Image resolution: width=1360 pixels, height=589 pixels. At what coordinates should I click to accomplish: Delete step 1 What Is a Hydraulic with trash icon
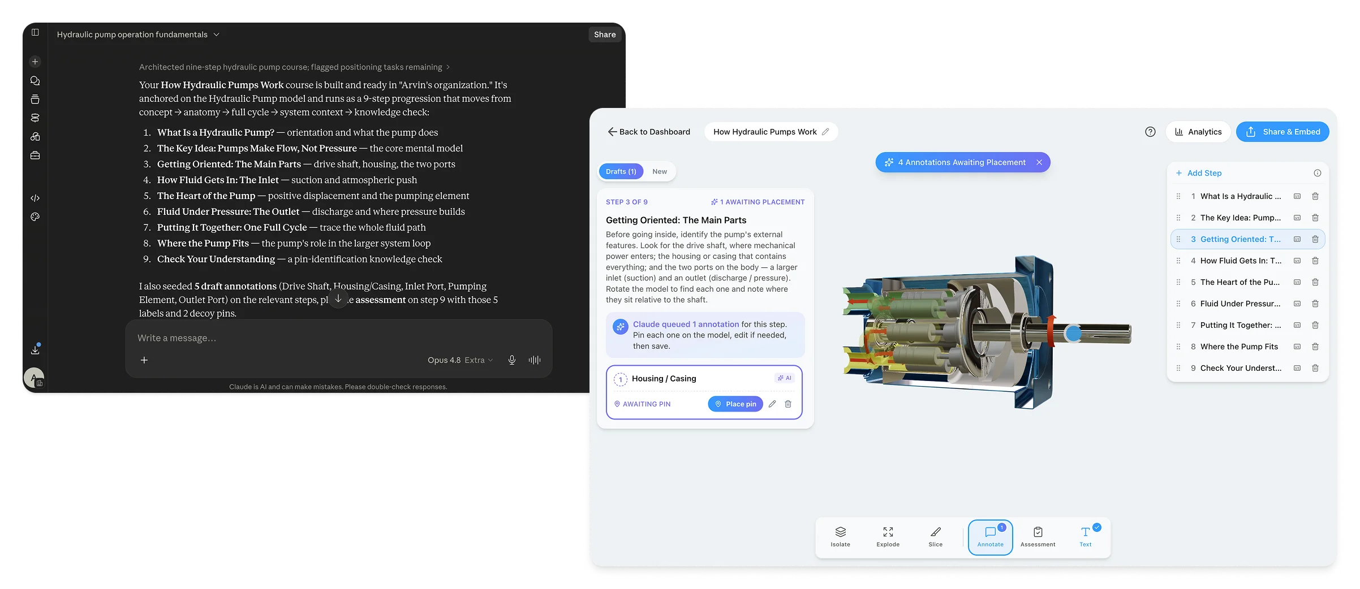pyautogui.click(x=1315, y=196)
